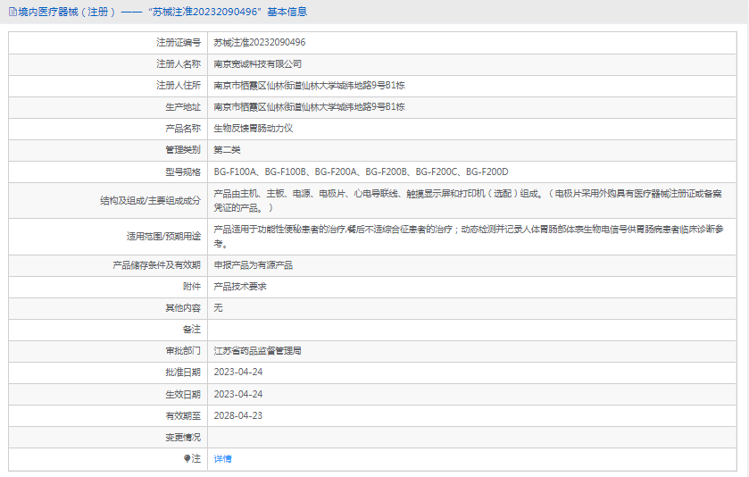The image size is (749, 477).
Task: Click the empty 变更情况 cell
Action: click(x=472, y=438)
